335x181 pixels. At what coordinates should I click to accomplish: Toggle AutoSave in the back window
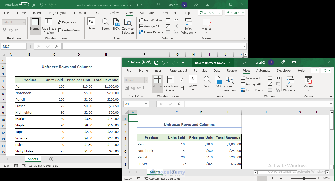point(24,5)
